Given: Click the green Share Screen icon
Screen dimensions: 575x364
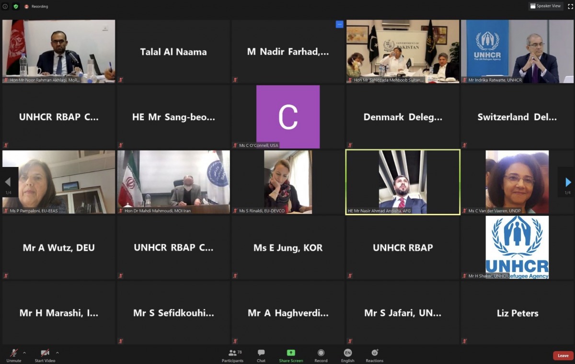Looking at the screenshot, I should coord(291,353).
